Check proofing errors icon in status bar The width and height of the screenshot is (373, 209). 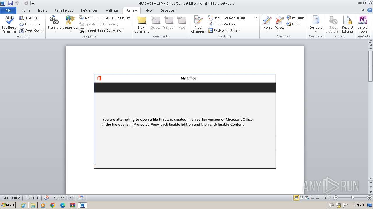[x=46, y=198]
